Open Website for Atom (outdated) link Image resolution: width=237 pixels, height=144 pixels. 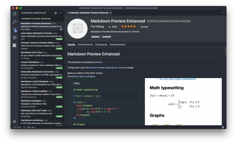click(81, 76)
